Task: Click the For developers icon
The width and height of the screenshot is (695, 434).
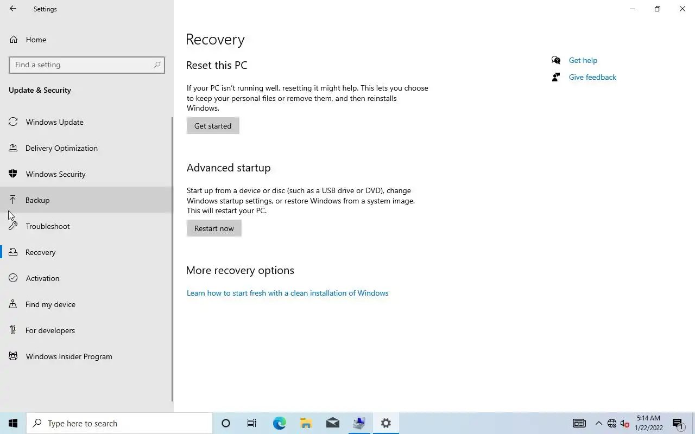Action: [13, 330]
